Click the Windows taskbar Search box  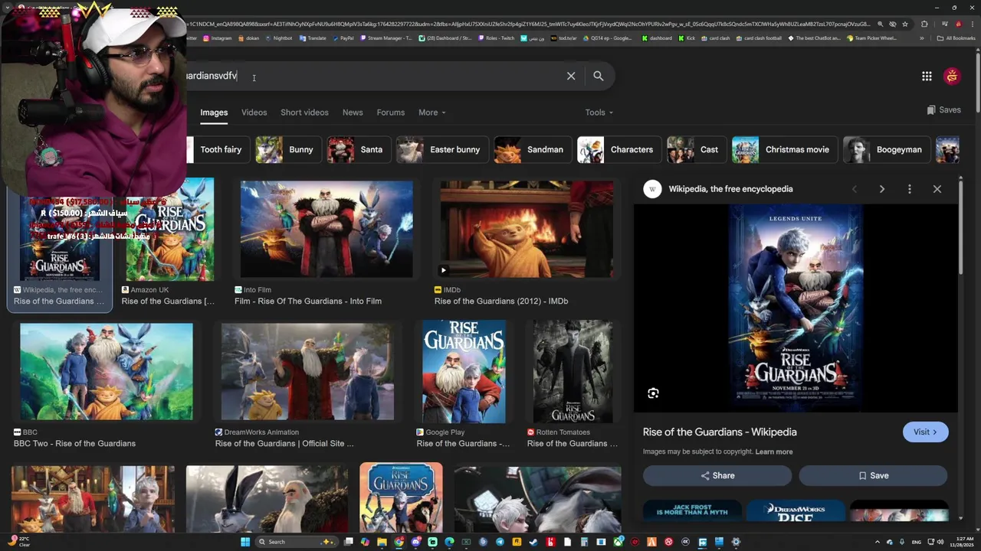coord(296,542)
